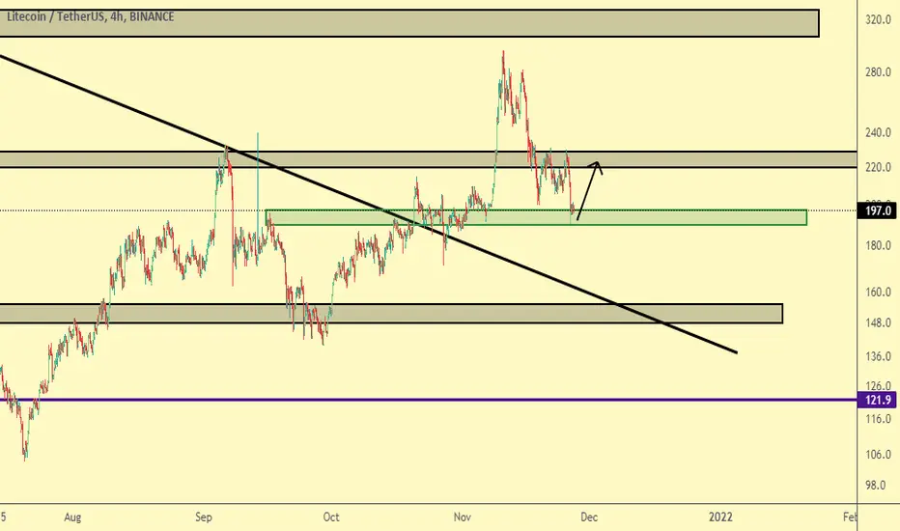This screenshot has height=531, width=900.
Task: Click the Litecoin / TetherUS chart title
Action: point(90,16)
